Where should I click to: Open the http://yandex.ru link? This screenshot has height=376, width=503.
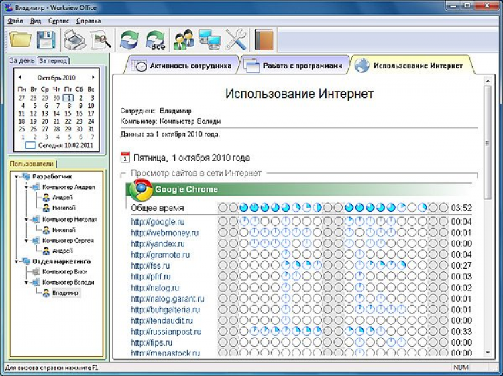(158, 243)
